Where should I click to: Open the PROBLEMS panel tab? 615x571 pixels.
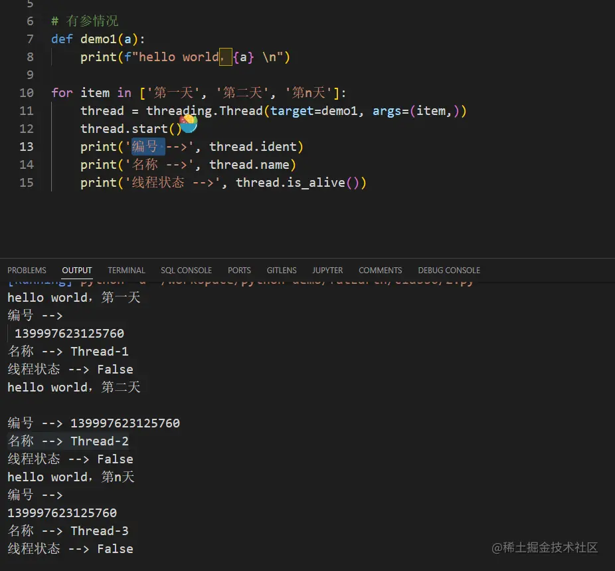pos(27,271)
